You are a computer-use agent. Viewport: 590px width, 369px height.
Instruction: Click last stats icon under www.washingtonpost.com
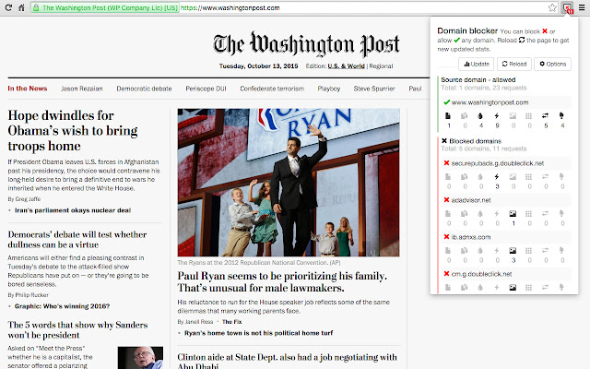(561, 116)
